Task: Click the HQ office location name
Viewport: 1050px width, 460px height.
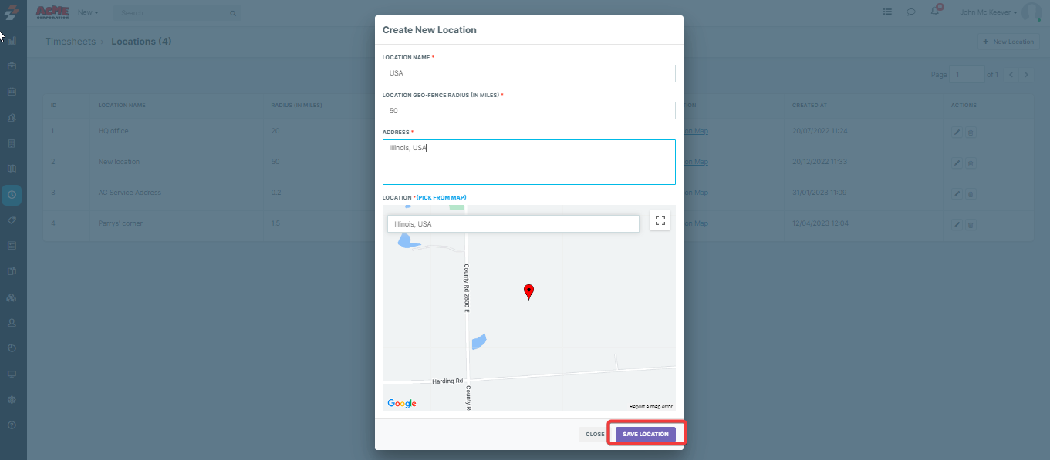Action: pos(113,131)
